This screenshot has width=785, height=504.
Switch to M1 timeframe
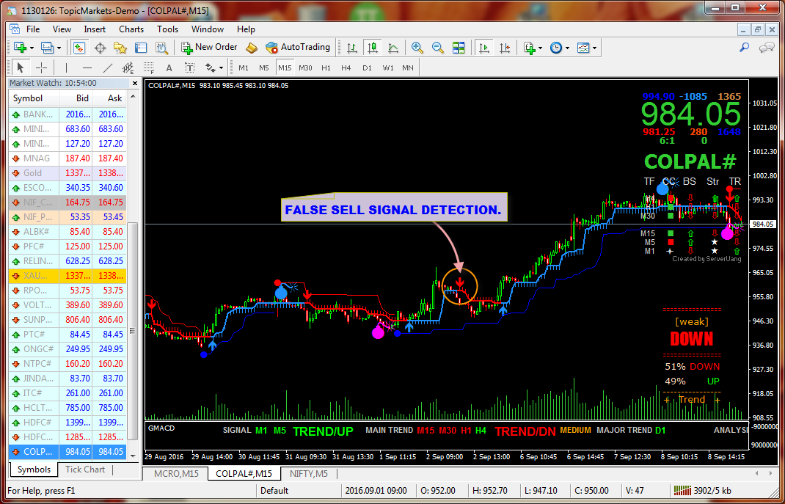click(244, 67)
